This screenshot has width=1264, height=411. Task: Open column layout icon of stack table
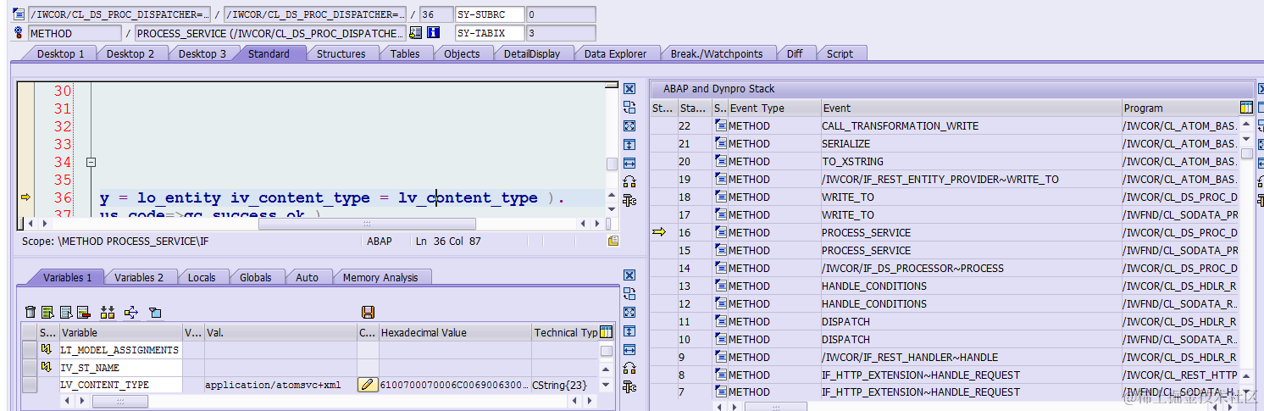click(1246, 108)
